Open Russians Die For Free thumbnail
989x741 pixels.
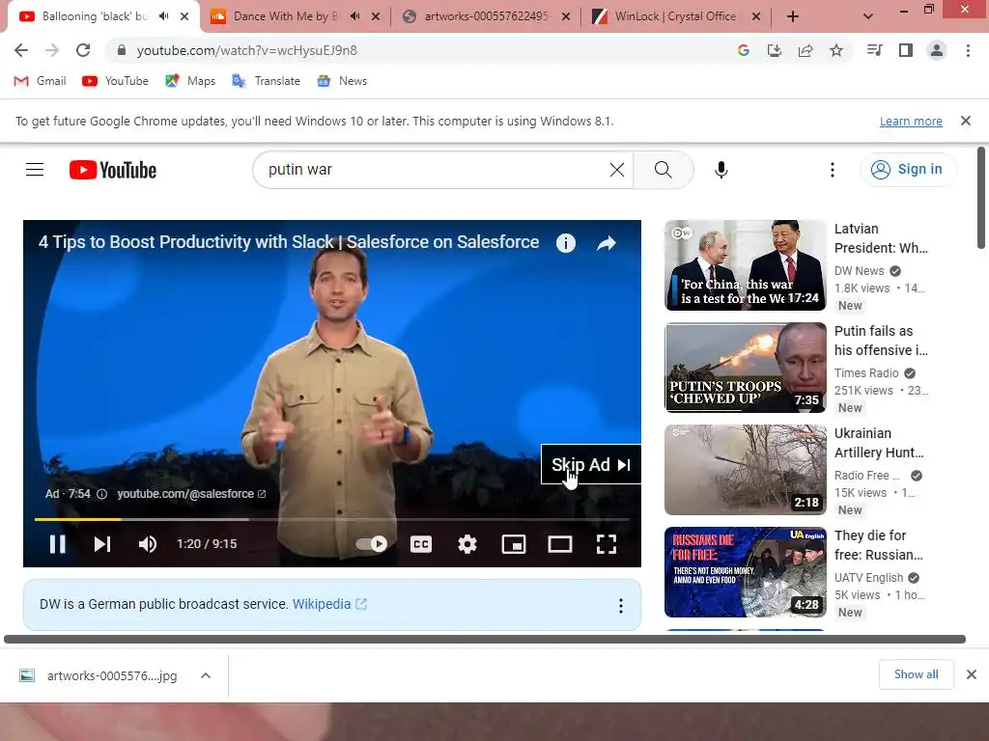click(745, 571)
